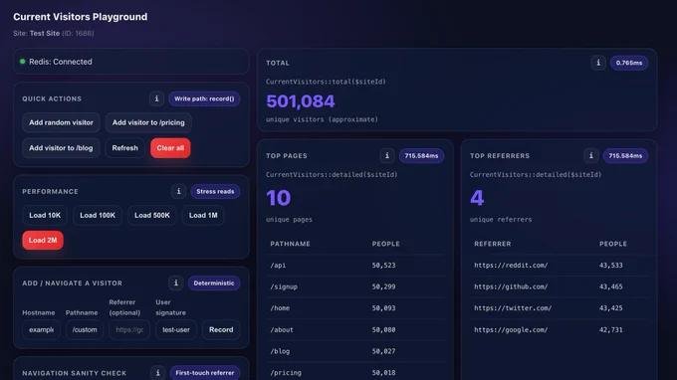The width and height of the screenshot is (677, 380).
Task: Click the 0.765ms timing badge
Action: point(629,63)
